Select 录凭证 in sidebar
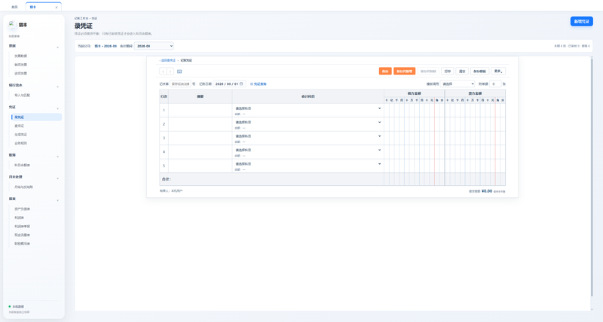 (x=36, y=117)
